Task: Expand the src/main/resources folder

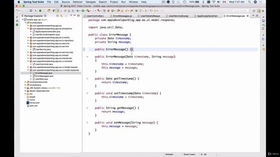Action: click(25, 82)
